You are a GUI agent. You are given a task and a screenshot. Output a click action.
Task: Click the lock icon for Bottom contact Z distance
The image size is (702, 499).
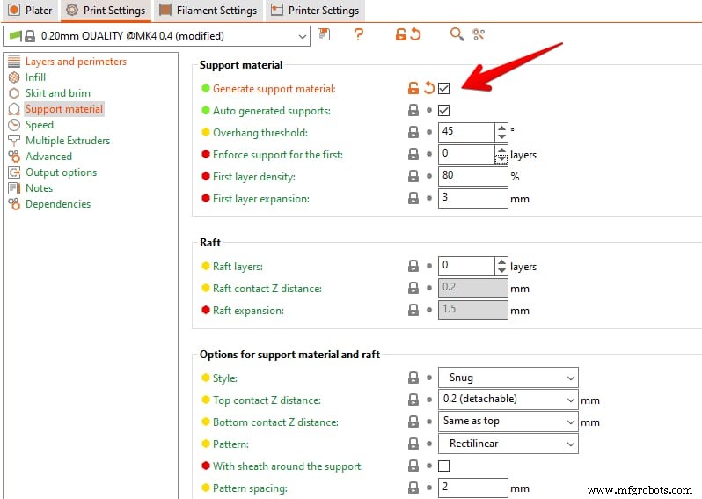413,422
